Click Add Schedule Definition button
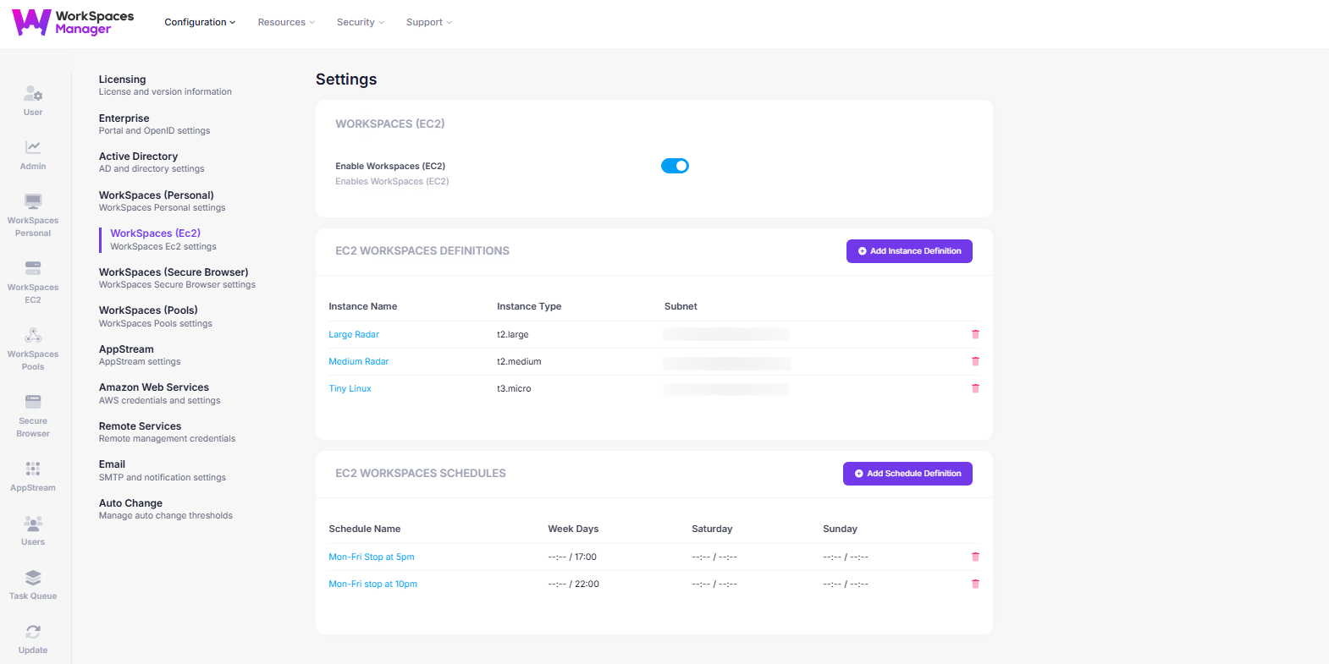Viewport: 1329px width, 664px height. point(907,474)
